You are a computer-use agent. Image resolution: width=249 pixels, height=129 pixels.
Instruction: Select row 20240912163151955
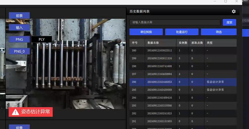183,121
